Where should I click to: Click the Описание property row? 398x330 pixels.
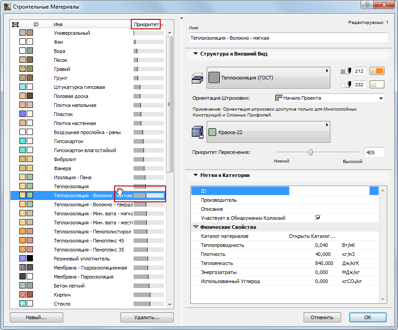285,209
